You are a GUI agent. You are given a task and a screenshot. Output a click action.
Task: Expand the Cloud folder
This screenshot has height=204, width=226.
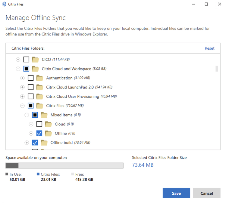[x=31, y=124]
